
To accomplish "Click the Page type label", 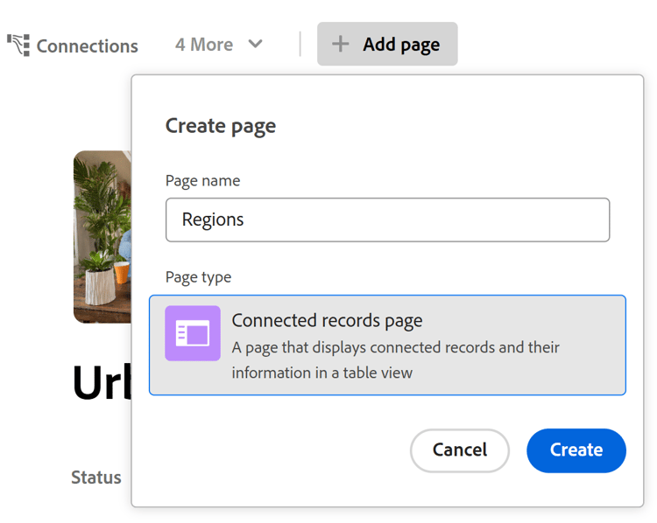I will tap(198, 277).
